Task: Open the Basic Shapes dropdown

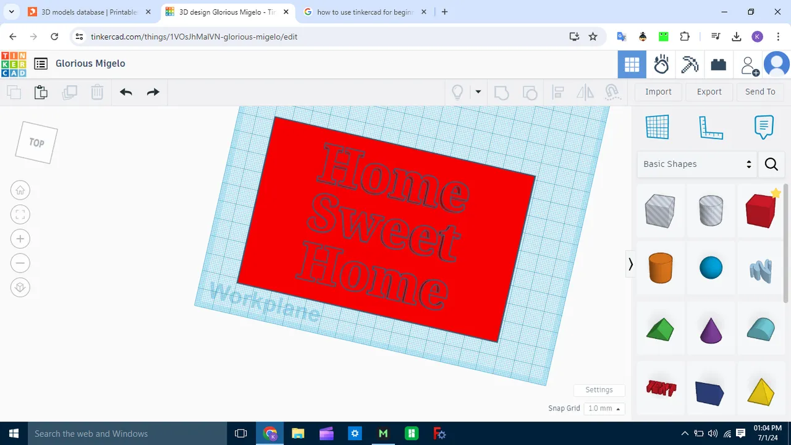Action: 696,164
